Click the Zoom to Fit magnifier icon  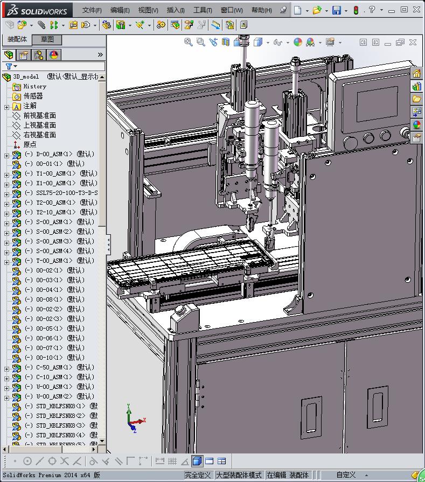point(188,42)
